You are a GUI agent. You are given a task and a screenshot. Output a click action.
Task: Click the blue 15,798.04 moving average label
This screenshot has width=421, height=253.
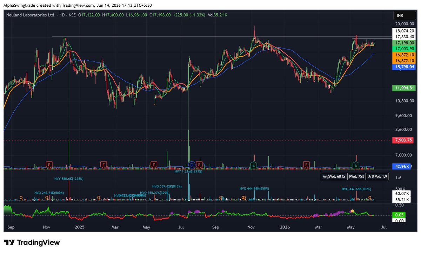click(405, 67)
